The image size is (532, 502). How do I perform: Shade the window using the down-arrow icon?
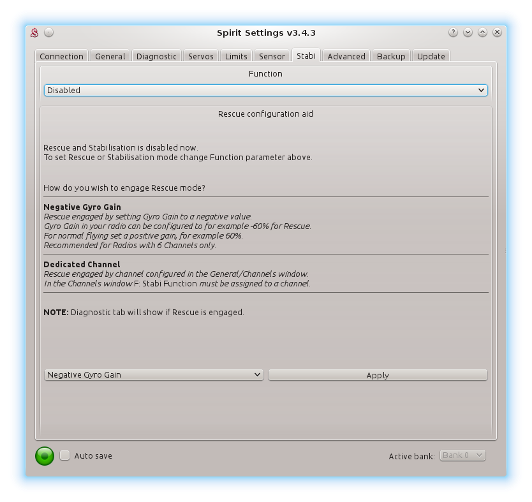pyautogui.click(x=468, y=33)
